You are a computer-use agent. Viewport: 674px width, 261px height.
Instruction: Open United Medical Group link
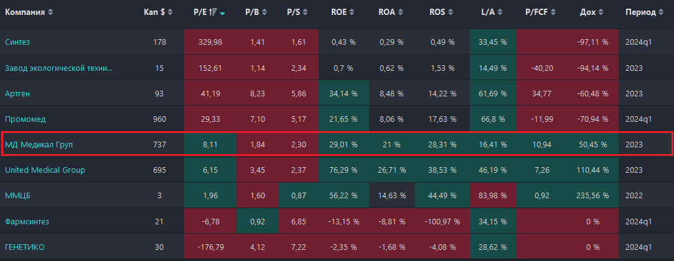[x=45, y=170]
